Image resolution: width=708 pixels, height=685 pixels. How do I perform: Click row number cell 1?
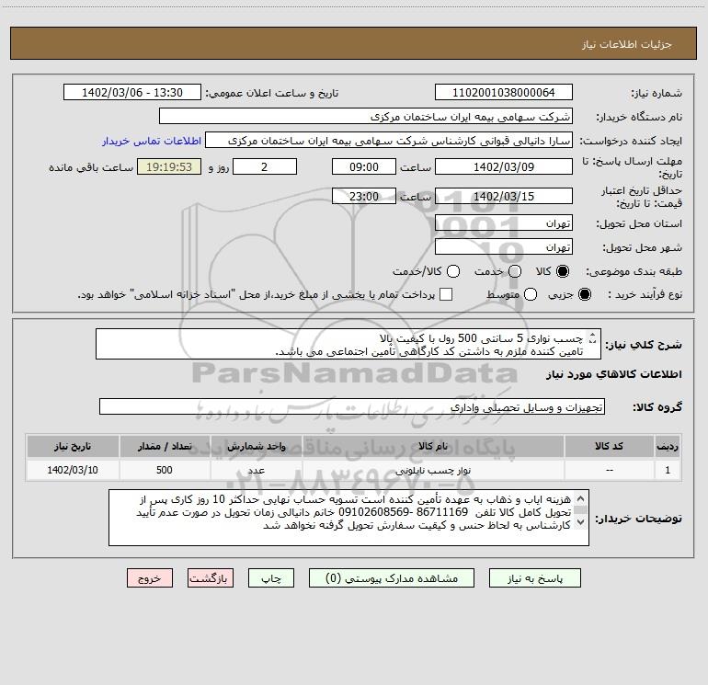click(x=668, y=470)
